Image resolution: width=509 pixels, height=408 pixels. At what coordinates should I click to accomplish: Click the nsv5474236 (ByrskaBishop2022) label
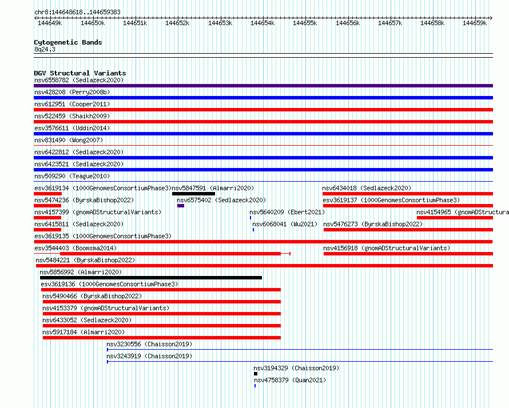tap(84, 200)
